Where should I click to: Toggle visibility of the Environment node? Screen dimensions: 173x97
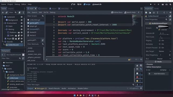click(x=22, y=23)
